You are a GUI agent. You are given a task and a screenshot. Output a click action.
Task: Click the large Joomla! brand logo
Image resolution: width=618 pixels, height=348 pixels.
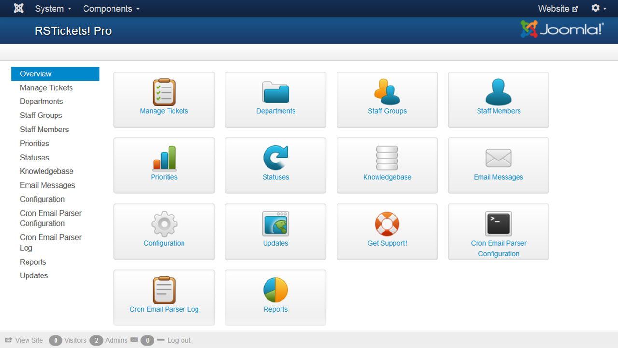point(562,29)
